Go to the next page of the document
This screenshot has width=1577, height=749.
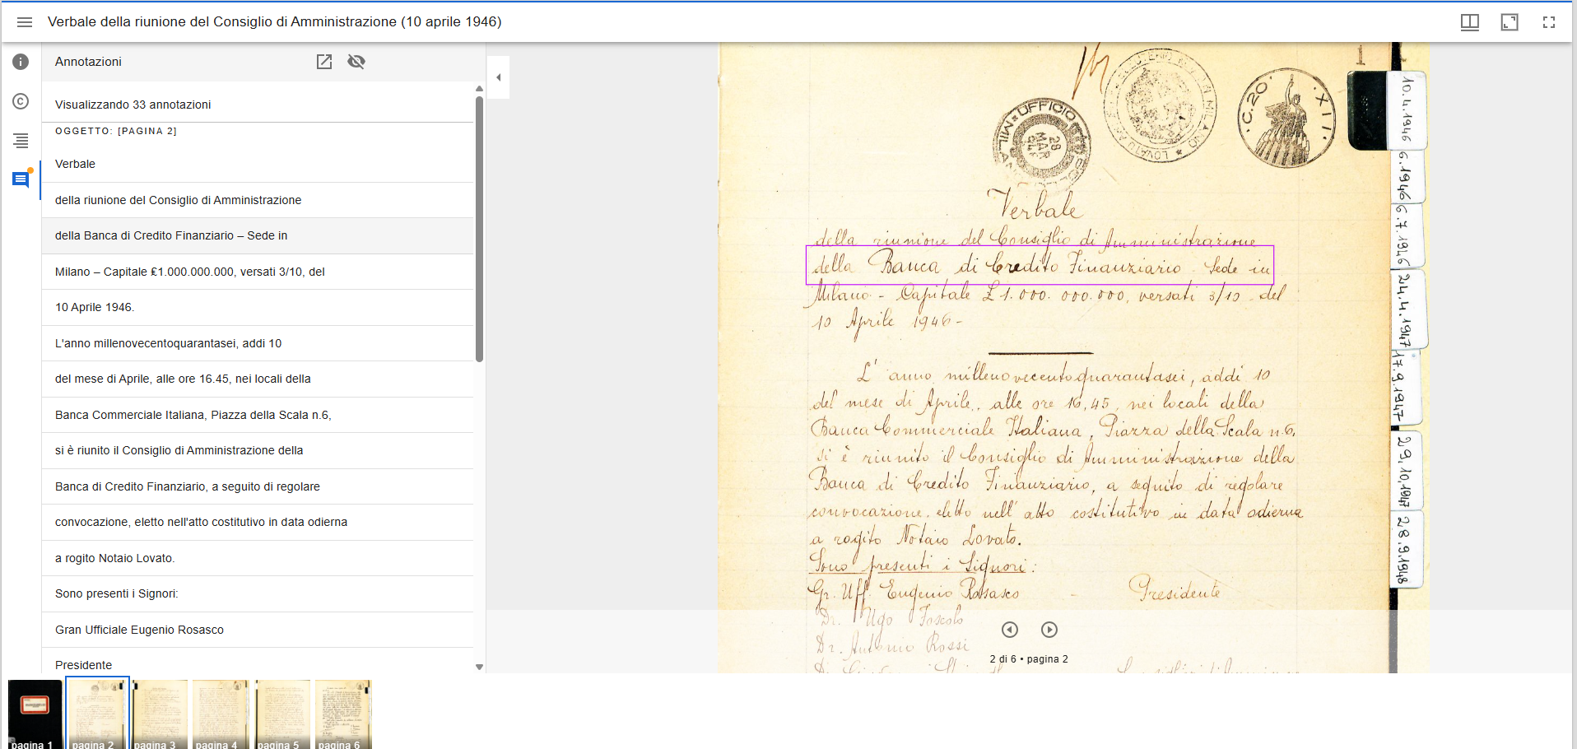[1049, 630]
